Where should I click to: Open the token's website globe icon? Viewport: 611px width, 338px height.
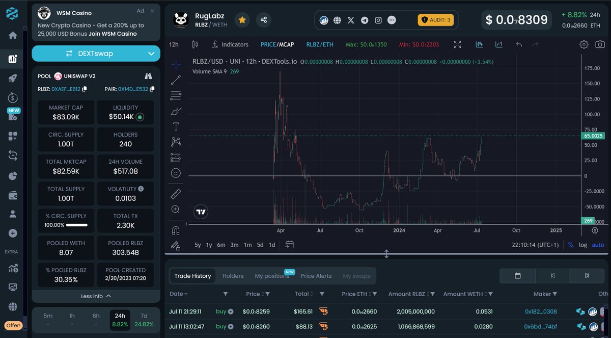point(337,20)
